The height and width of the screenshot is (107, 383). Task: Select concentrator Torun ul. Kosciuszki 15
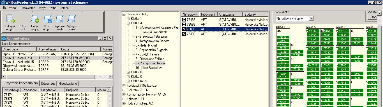[57, 62]
